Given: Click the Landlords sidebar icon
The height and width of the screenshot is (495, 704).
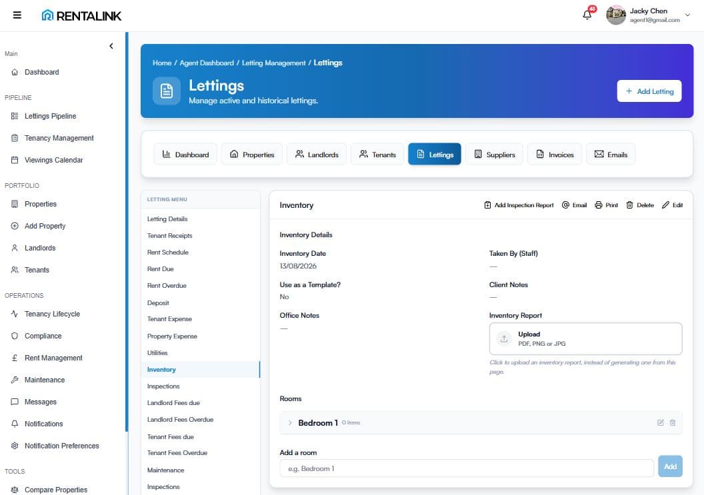Looking at the screenshot, I should click(15, 248).
